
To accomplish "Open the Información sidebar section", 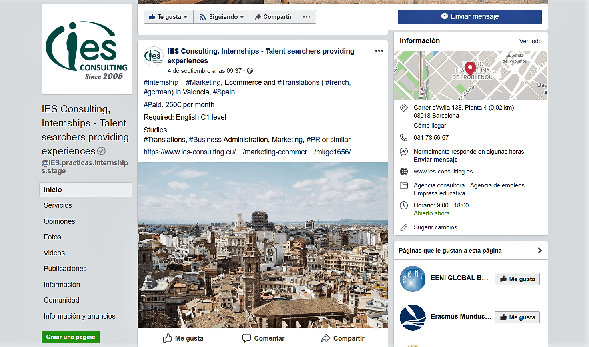I will 62,285.
